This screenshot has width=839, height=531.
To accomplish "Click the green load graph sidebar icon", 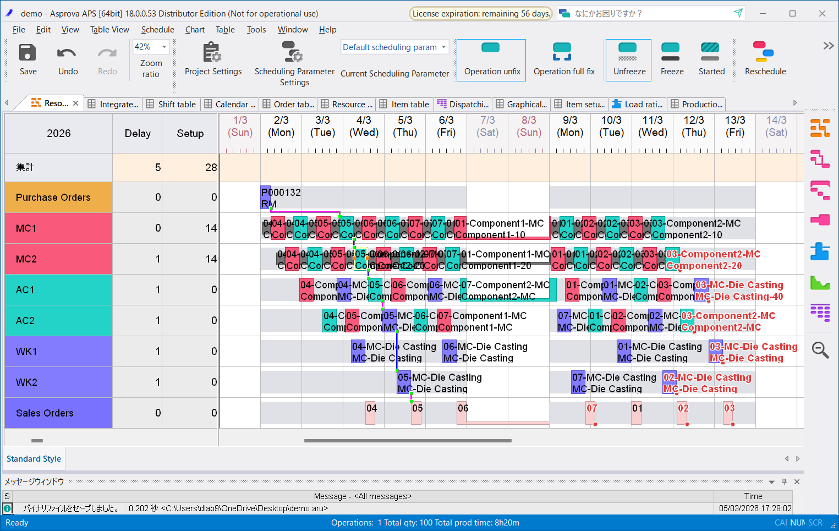I will [x=820, y=283].
